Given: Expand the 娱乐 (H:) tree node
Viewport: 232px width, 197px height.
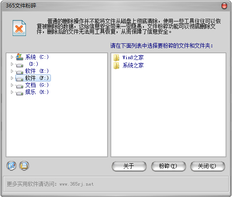Looking at the screenshot, I should tap(12, 92).
